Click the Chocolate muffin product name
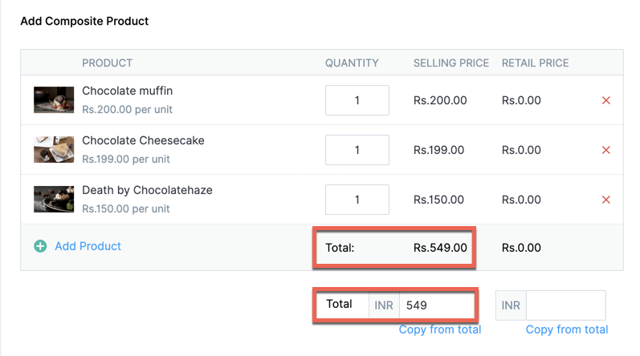 pos(127,91)
